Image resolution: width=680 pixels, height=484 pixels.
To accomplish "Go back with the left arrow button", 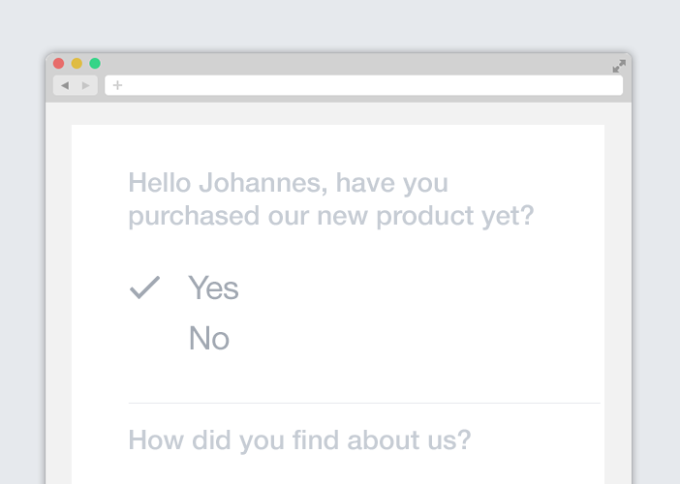I will [65, 85].
